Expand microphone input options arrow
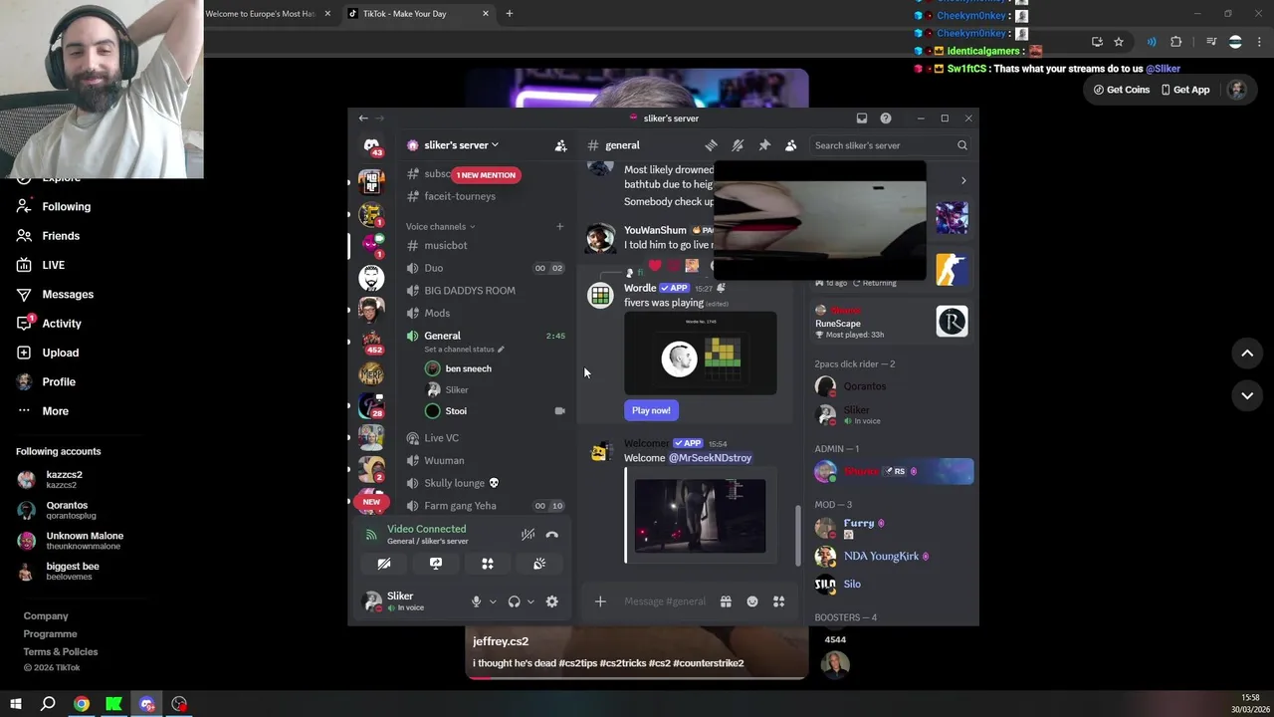Screen dimensions: 1274x717 493,601
